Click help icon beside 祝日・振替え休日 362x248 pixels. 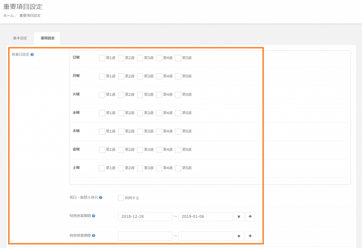[x=101, y=198]
